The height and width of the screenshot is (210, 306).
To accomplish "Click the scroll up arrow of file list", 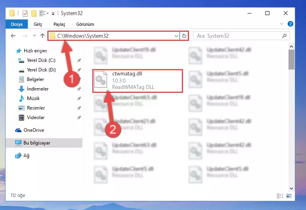I will point(291,46).
